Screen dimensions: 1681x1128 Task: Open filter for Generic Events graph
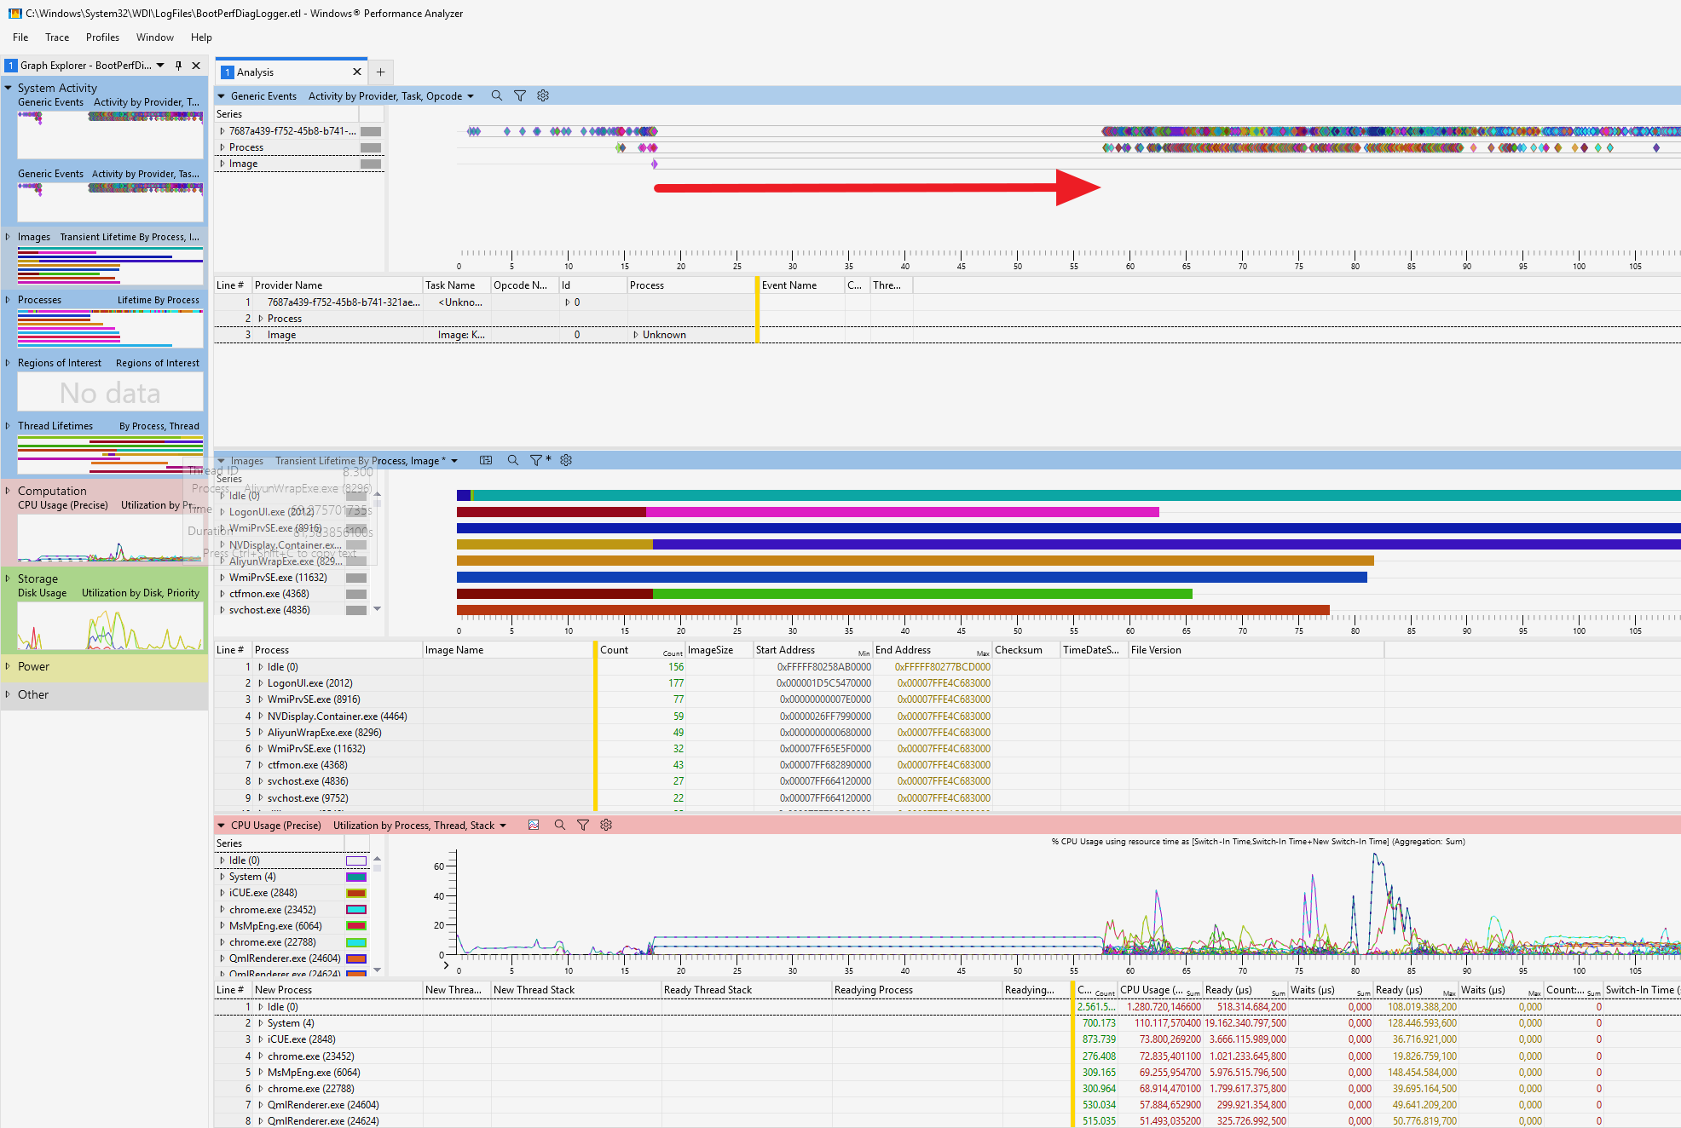[x=520, y=96]
